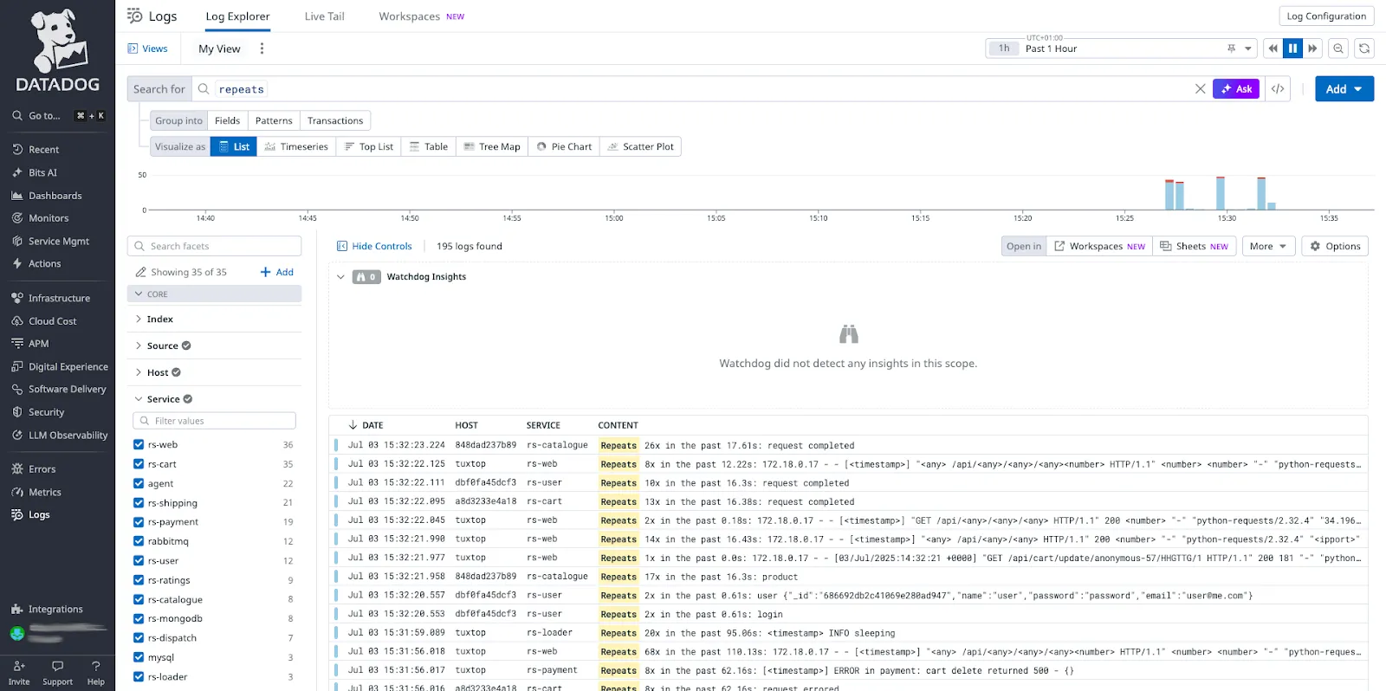Image resolution: width=1386 pixels, height=691 pixels.
Task: Open the LLM Observability icon
Action: [x=17, y=436]
